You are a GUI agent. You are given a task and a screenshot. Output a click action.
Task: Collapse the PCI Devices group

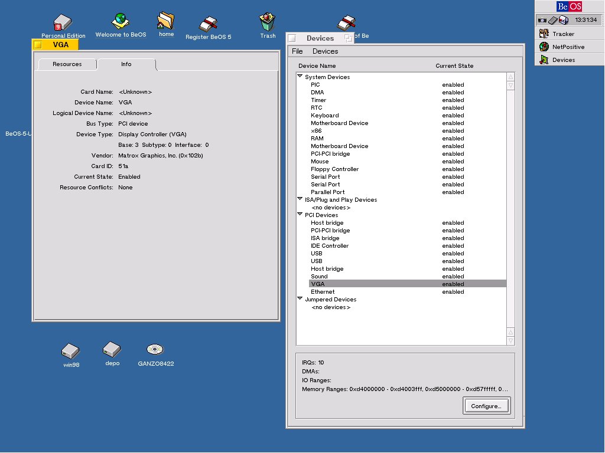point(300,214)
